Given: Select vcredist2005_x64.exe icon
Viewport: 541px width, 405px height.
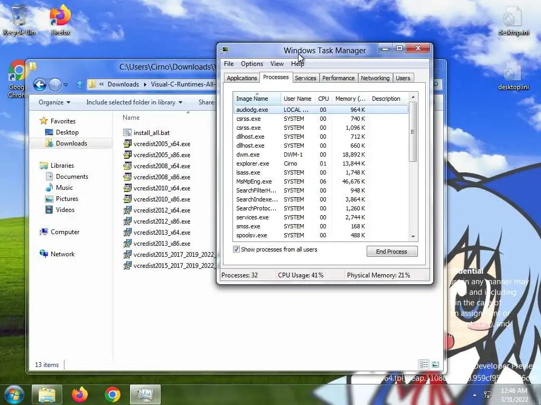Looking at the screenshot, I should point(127,143).
